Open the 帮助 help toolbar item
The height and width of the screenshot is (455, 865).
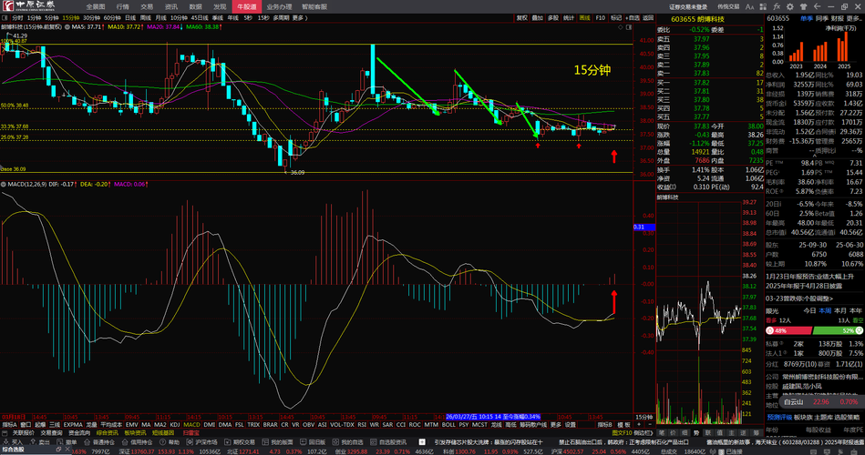170,442
